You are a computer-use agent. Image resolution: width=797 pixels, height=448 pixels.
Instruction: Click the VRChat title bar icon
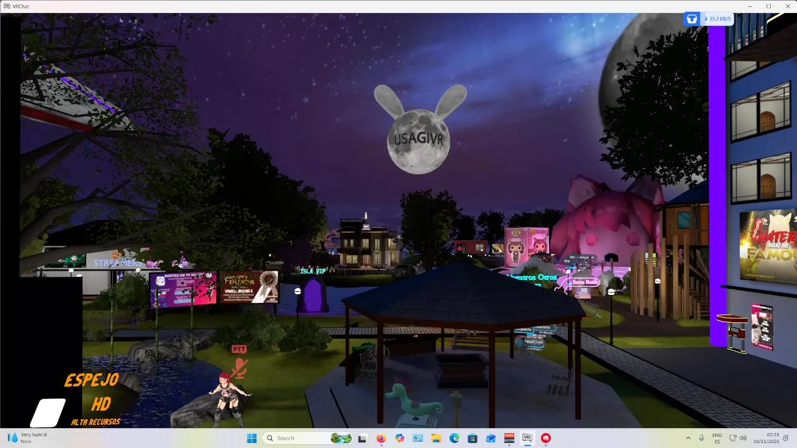click(x=6, y=6)
